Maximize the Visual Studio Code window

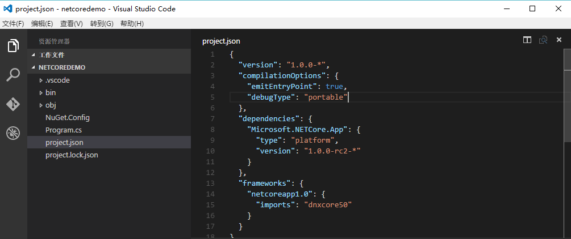[532, 8]
